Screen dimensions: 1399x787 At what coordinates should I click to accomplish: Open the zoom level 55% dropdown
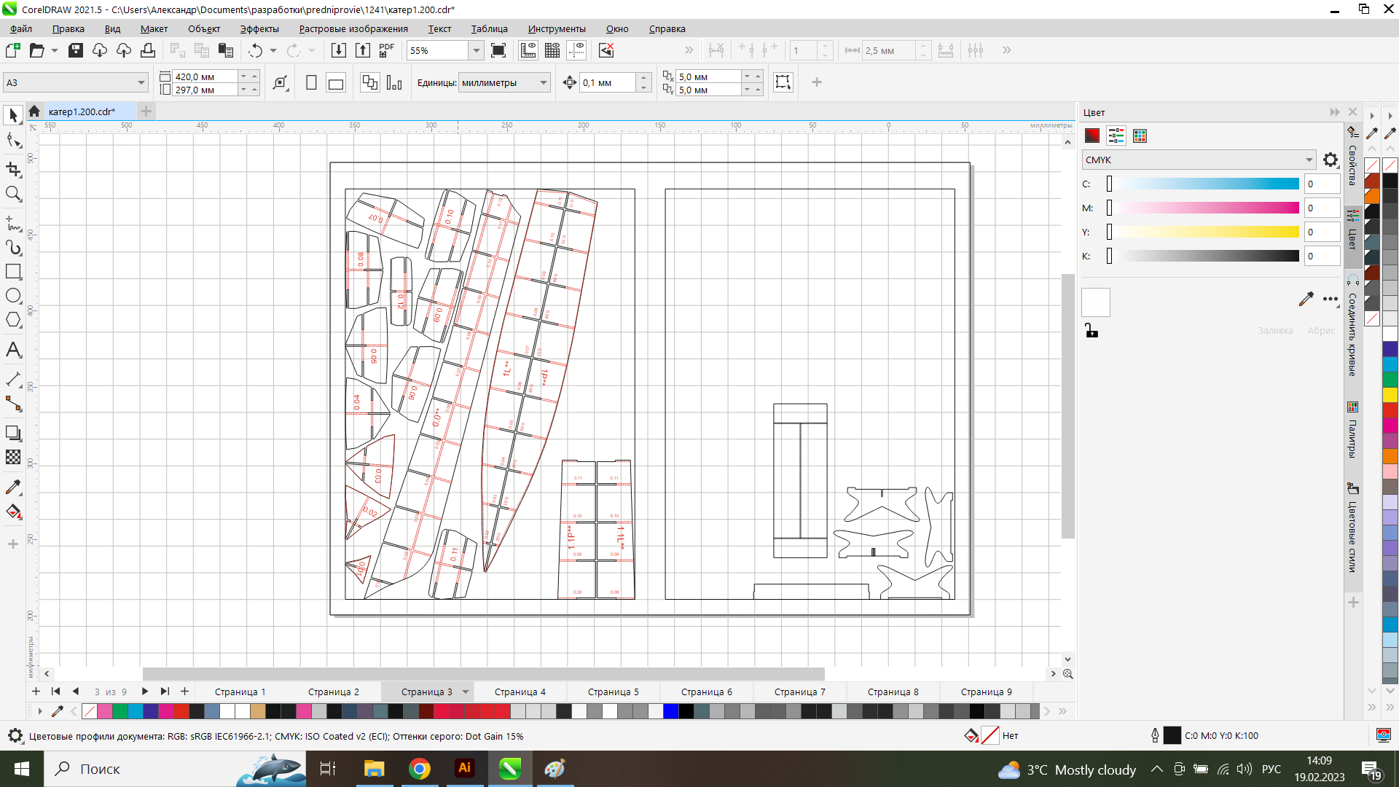(x=476, y=50)
